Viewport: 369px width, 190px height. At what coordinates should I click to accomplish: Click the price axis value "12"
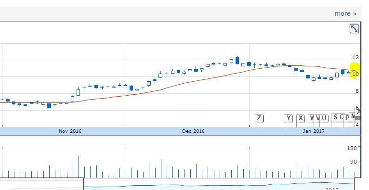356,57
